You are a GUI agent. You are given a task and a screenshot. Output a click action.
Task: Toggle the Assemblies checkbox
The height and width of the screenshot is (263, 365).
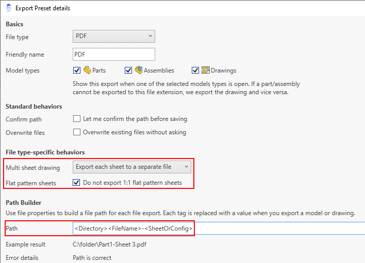[128, 71]
